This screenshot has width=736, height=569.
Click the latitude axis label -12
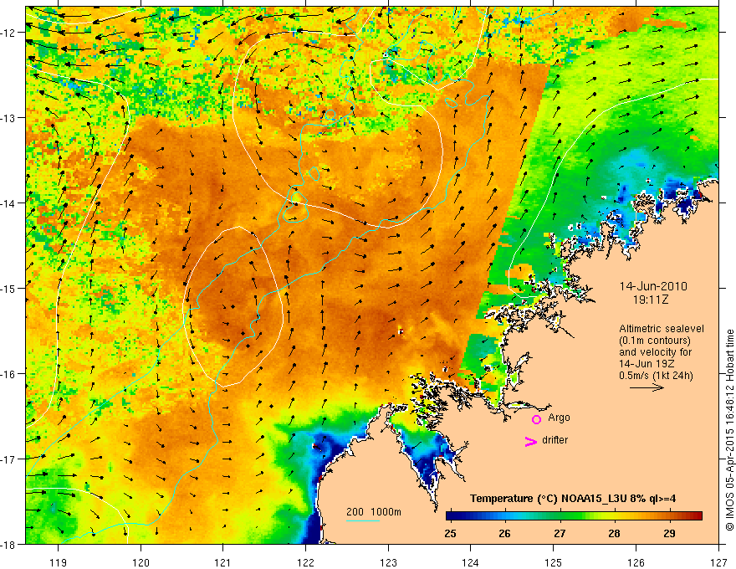tap(8, 33)
